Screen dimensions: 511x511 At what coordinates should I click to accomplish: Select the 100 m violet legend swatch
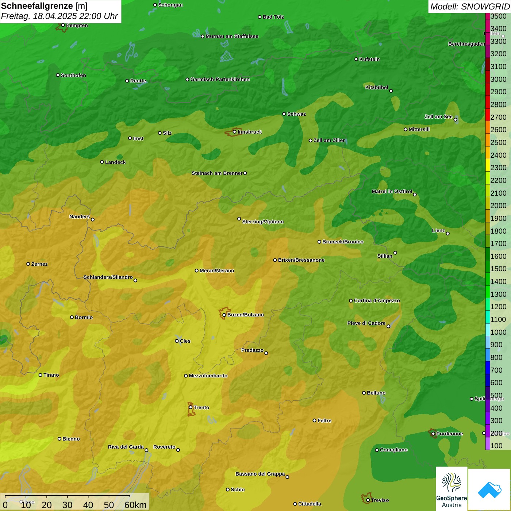click(488, 443)
